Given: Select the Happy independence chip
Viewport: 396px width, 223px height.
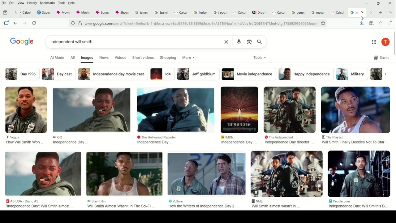Looking at the screenshot, I should coord(306,74).
